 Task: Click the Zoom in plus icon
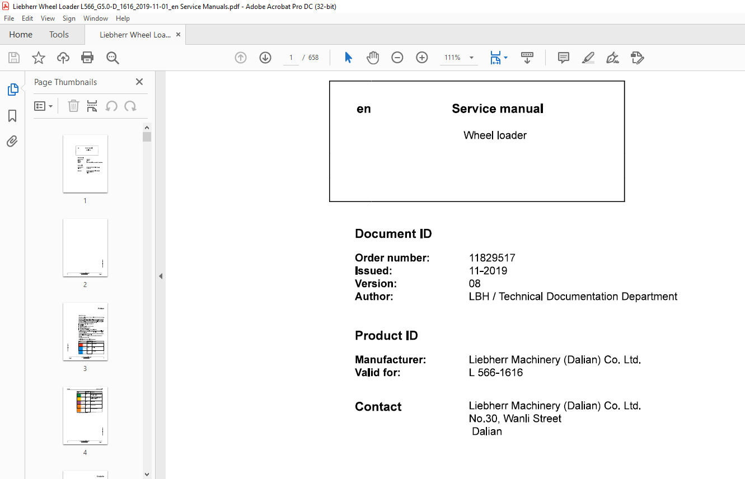422,58
